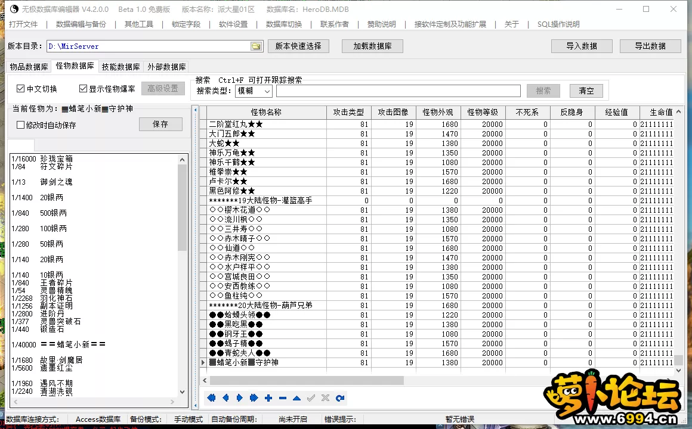The height and width of the screenshot is (429, 692).
Task: Open 锁定字段 menu
Action: point(186,24)
